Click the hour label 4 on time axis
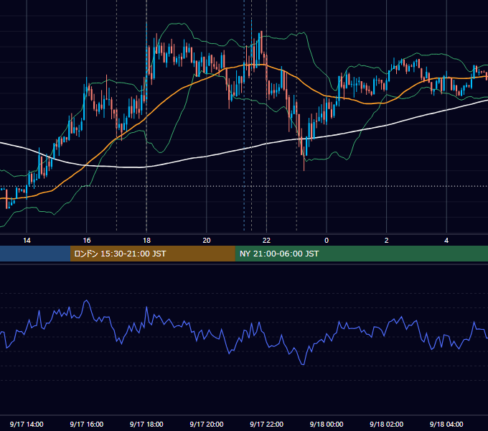The height and width of the screenshot is (431, 488). [446, 241]
